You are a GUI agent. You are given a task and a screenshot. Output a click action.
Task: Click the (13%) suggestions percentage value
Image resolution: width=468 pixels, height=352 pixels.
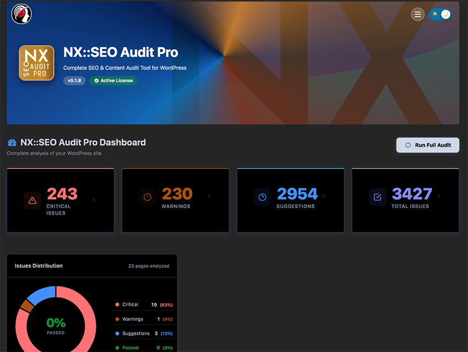[166, 333]
